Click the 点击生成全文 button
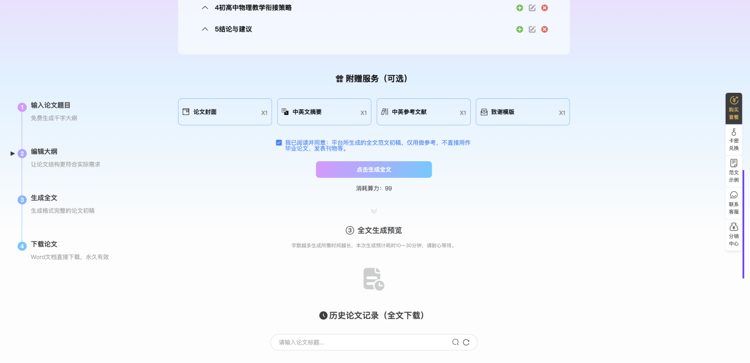The height and width of the screenshot is (363, 750). pyautogui.click(x=374, y=170)
